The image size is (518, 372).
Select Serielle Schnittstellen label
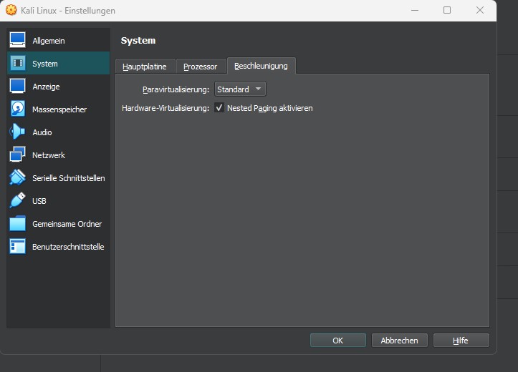[x=69, y=178]
